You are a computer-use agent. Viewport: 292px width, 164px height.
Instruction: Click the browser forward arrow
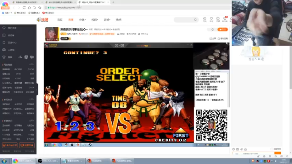tap(19, 8)
